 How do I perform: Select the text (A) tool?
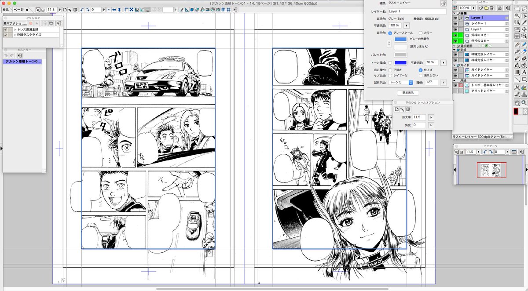coord(524,72)
